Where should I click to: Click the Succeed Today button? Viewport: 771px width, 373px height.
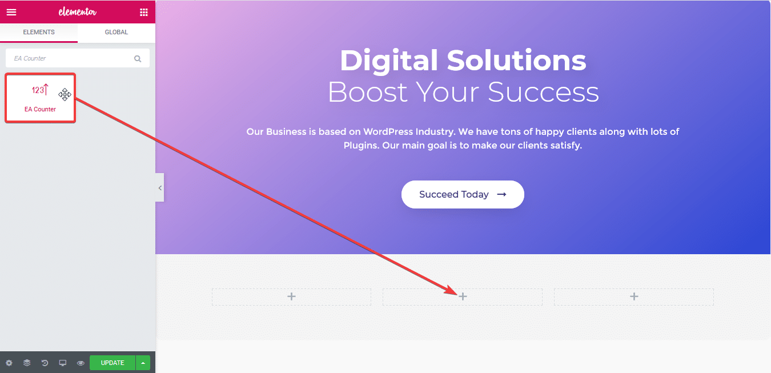click(463, 194)
